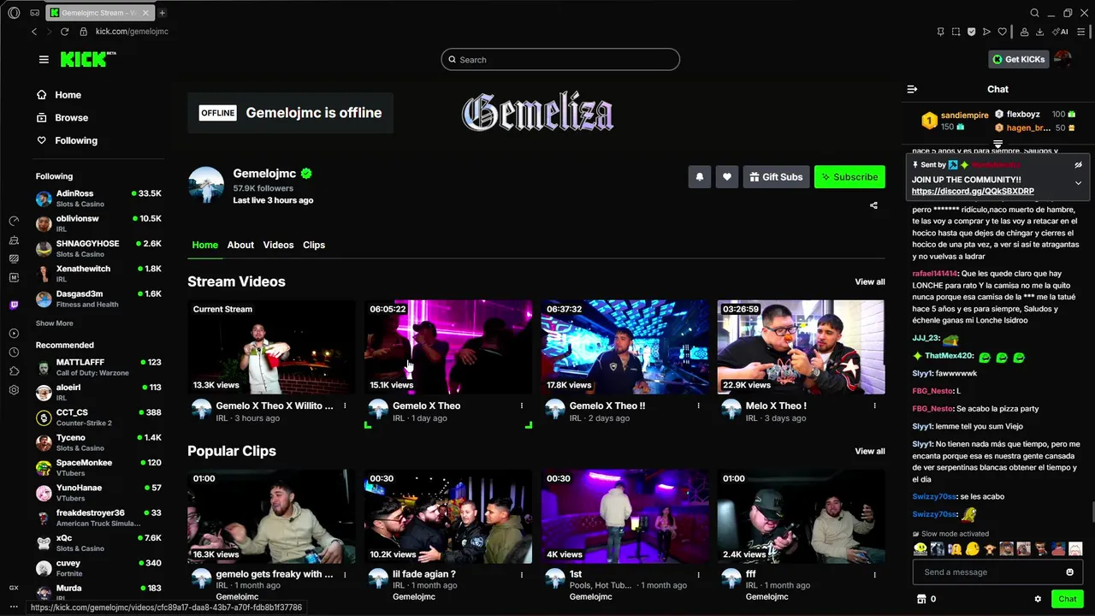Open the emoji picker in message box
The height and width of the screenshot is (616, 1095).
click(1069, 572)
